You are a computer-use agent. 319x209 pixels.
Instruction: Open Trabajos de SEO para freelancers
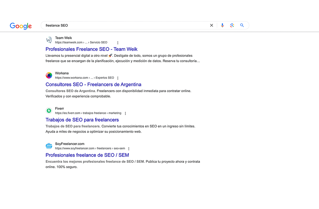point(82,120)
